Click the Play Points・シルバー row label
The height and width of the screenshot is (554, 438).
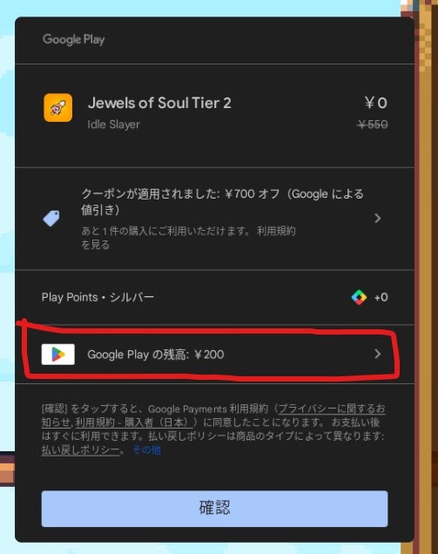click(x=98, y=297)
